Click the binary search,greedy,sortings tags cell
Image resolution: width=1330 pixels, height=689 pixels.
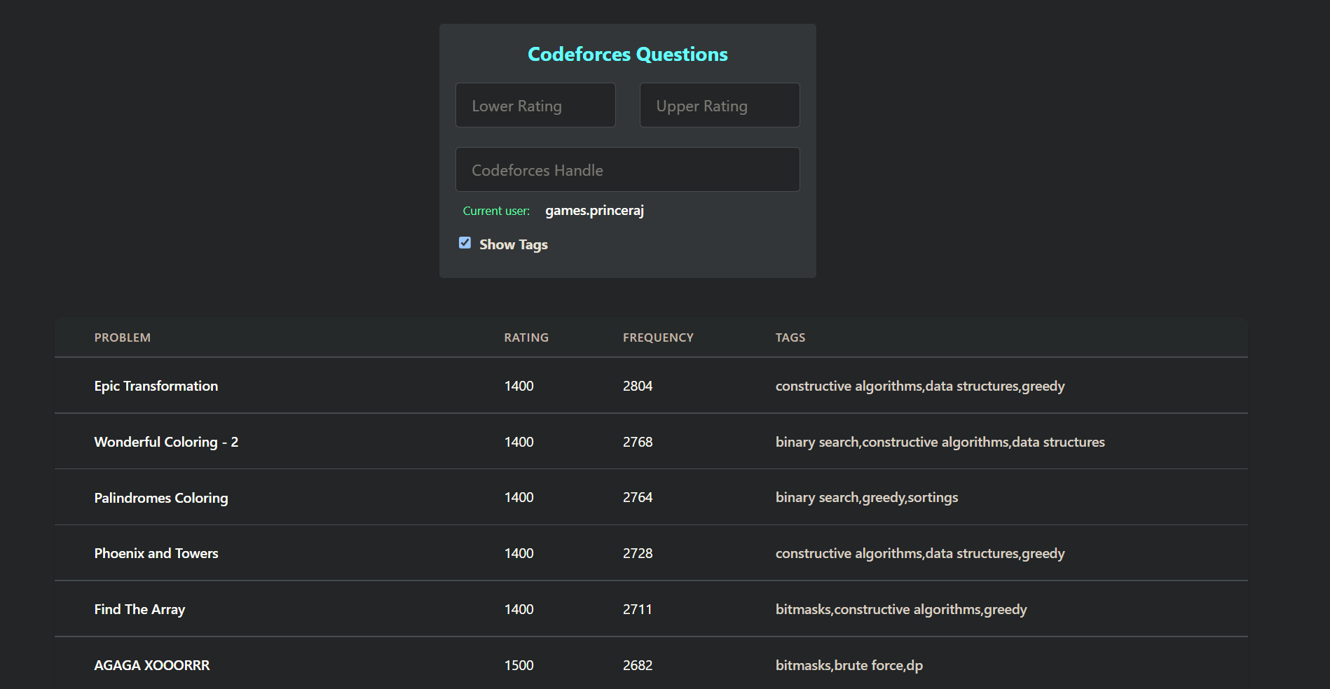pos(866,498)
